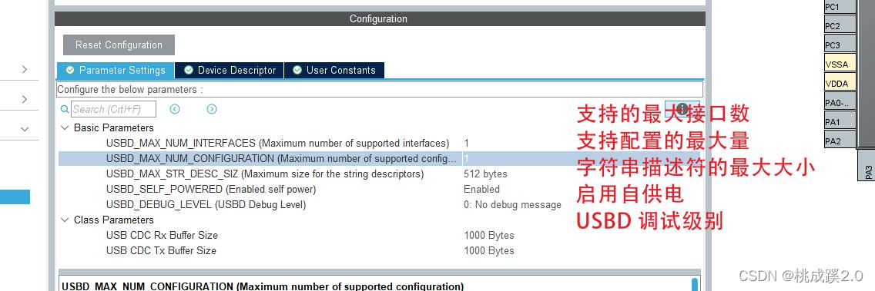Screen dimensions: 875x291
Task: Select USB CDC Tx Buffer Size row
Action: pos(380,251)
